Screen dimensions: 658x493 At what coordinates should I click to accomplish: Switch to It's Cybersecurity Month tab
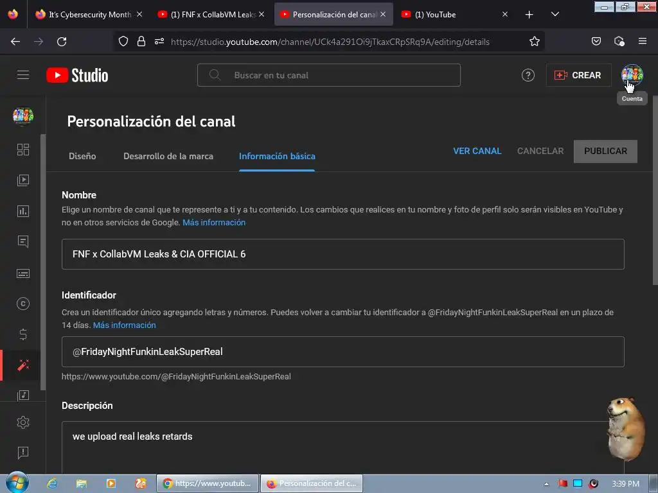pos(89,15)
